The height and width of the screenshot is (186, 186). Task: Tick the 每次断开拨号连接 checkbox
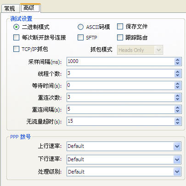(x=16, y=37)
